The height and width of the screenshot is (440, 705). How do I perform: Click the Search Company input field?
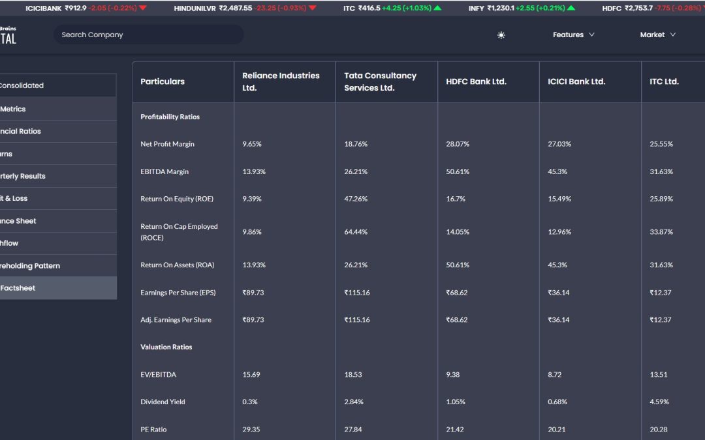pos(148,35)
